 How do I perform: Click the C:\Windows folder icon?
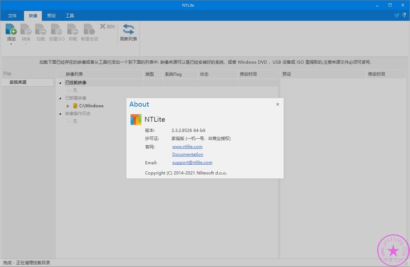point(75,106)
